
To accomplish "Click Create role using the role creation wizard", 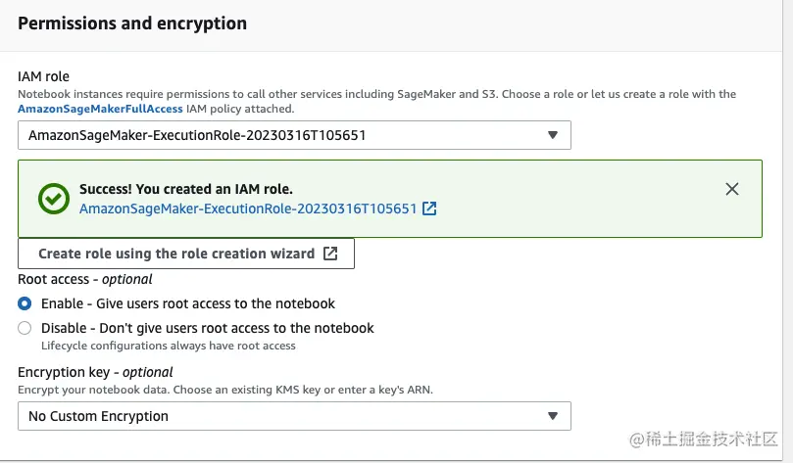I will tap(176, 254).
